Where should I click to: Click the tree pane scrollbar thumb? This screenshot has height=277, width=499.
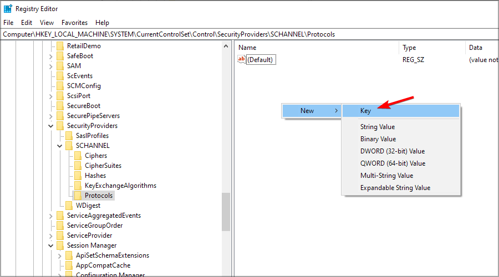[226, 212]
